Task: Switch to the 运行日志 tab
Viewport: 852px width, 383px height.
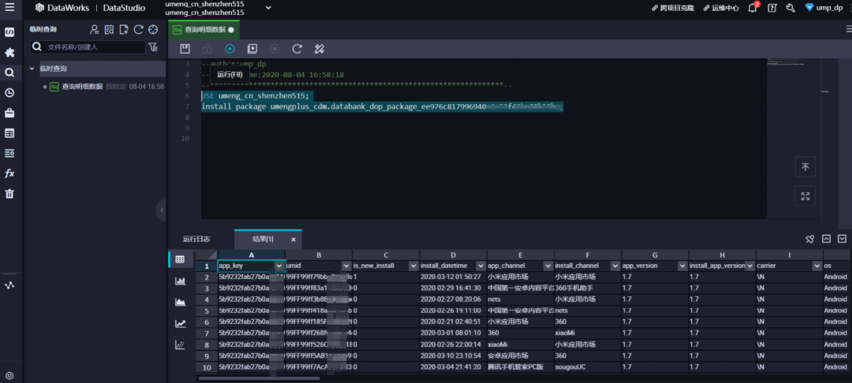Action: coord(196,240)
